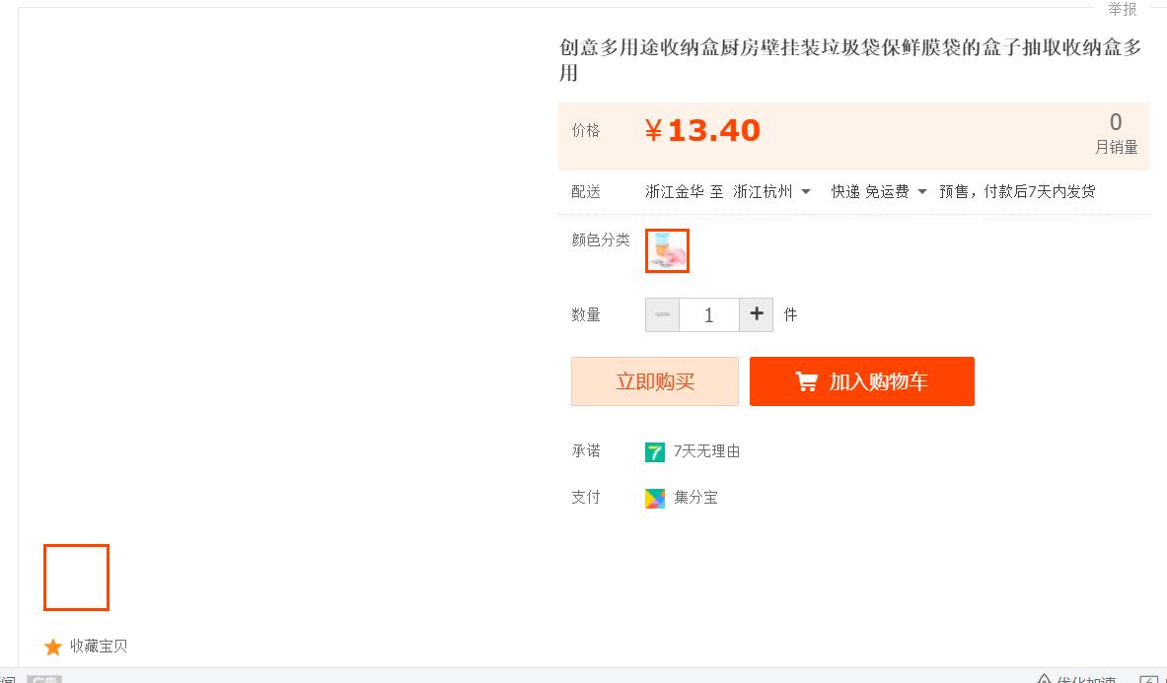This screenshot has height=683, width=1167.
Task: Click 立即购买 to buy now
Action: pos(655,381)
